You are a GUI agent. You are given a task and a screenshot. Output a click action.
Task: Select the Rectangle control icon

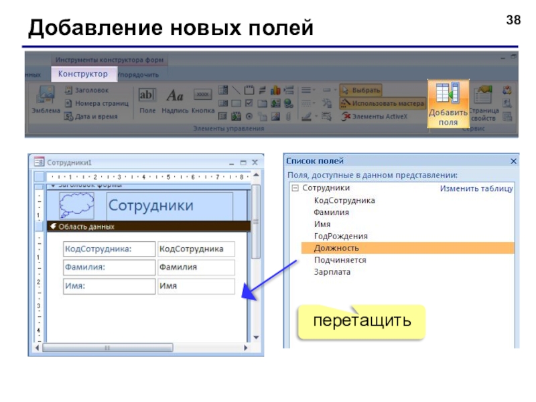tap(237, 103)
